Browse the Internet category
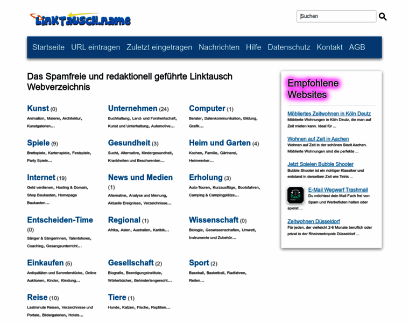The image size is (409, 323). coord(41,178)
